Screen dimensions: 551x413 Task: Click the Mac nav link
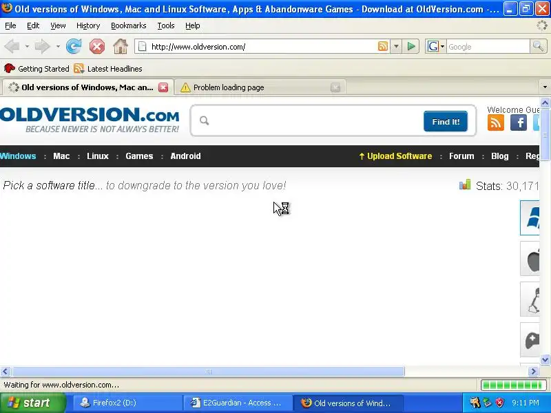[61, 156]
